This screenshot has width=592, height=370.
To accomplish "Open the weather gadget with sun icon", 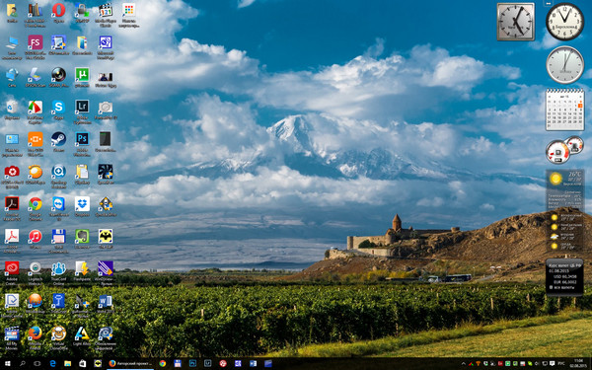I will pos(564,189).
